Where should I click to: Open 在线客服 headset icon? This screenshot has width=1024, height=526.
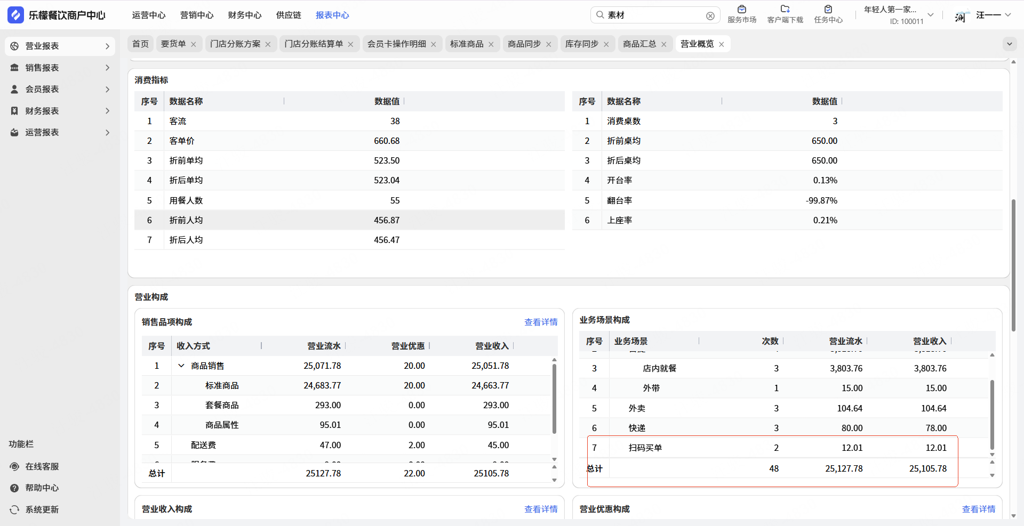click(x=14, y=467)
